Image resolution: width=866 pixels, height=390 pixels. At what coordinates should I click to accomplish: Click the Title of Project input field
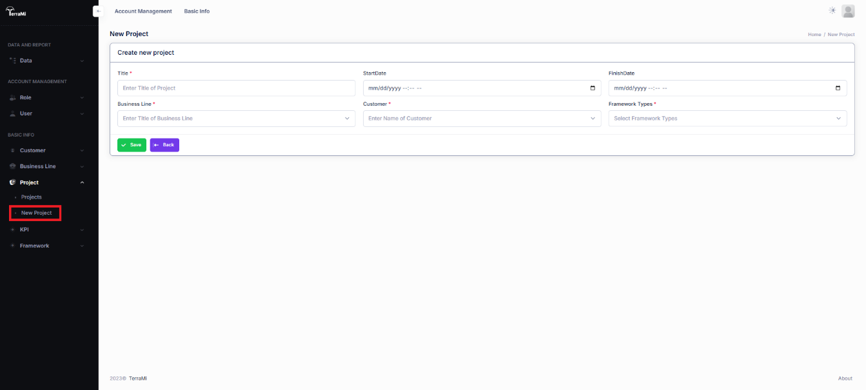(x=236, y=88)
